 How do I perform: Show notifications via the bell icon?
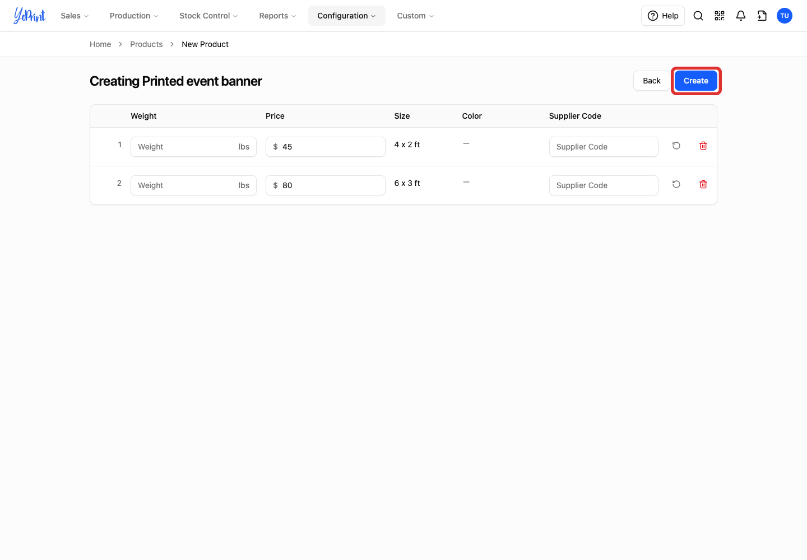pos(741,16)
